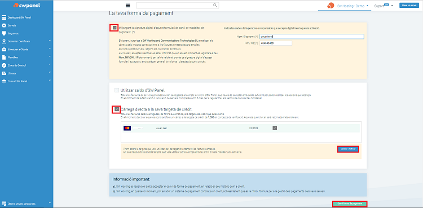
Task: Open the hamburger menu icon
Action: click(x=128, y=6)
